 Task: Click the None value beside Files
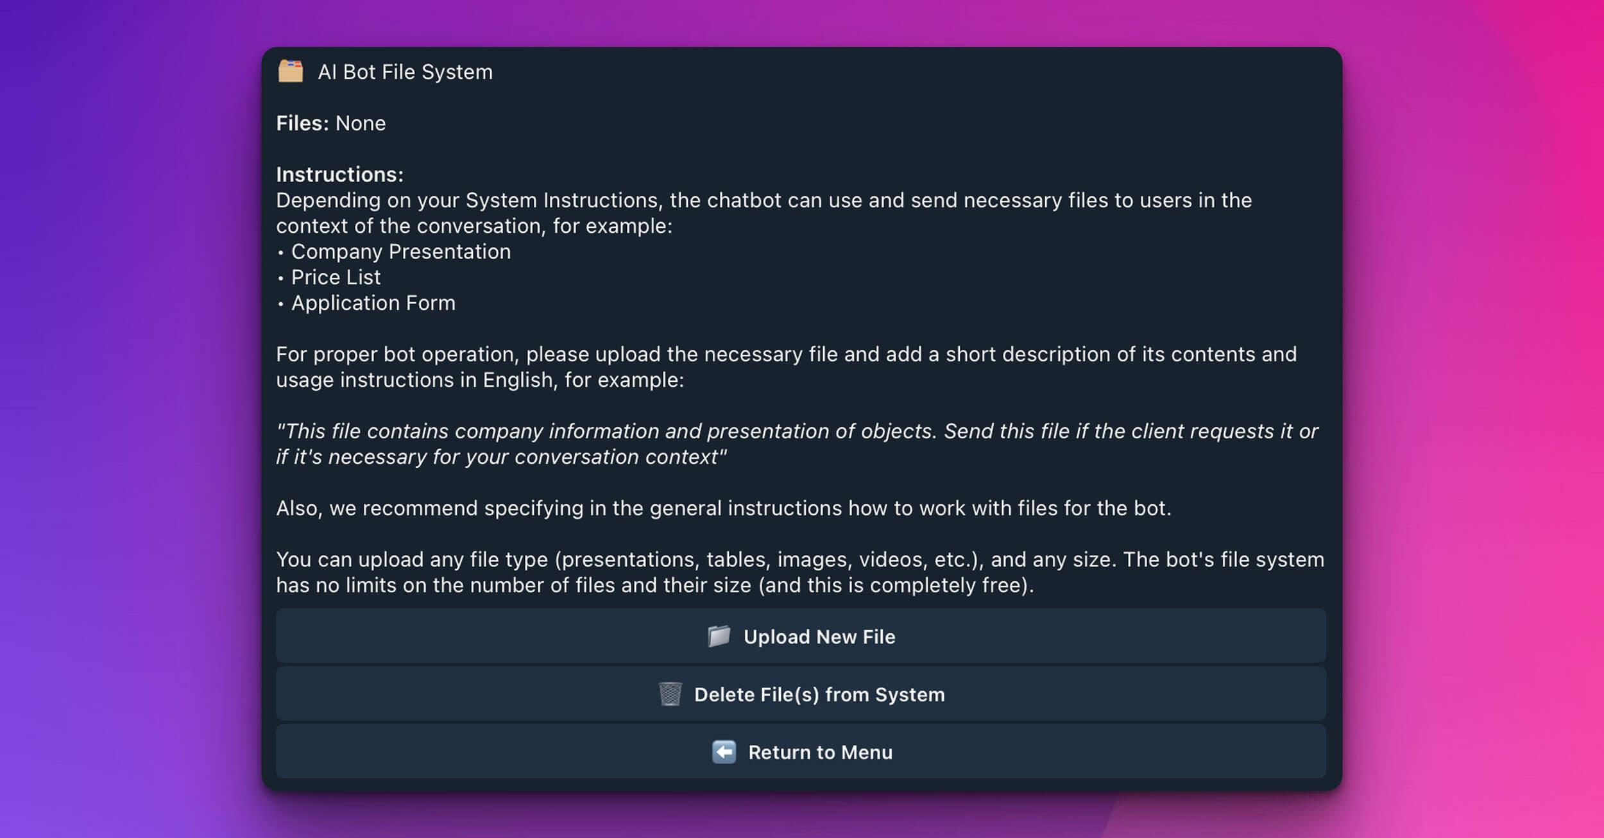pos(361,123)
